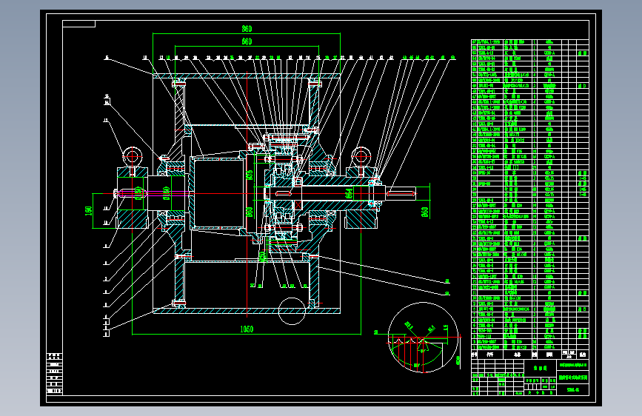Image resolution: width=642 pixels, height=416 pixels.
Task: Select the 660 dimension text below 860
Action: [x=247, y=41]
